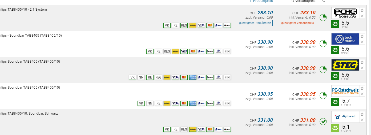Click the pie-shaped availability icon in the STEG row
This screenshot has height=135, width=371.
[323, 69]
